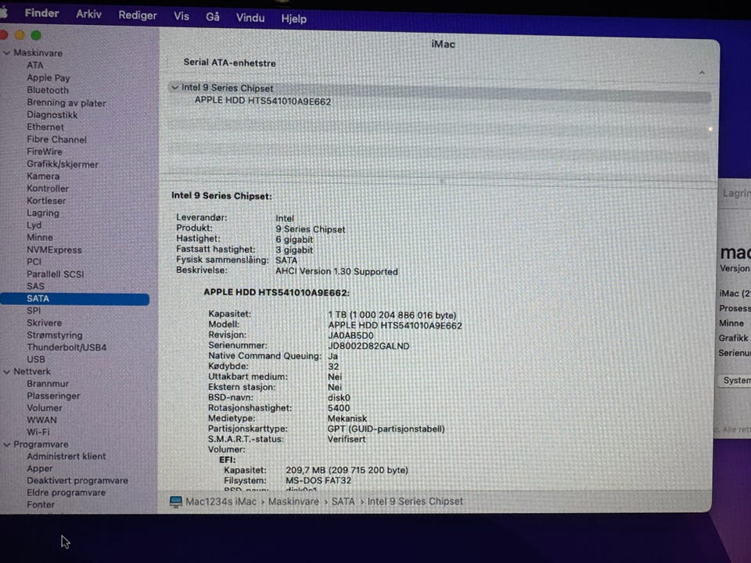This screenshot has width=751, height=563.
Task: Click SATA in the path bar
Action: (x=343, y=502)
